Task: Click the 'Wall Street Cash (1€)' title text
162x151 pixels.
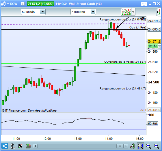Action: coord(85,4)
